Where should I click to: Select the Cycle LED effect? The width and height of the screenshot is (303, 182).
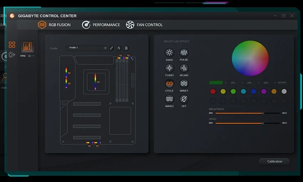click(169, 84)
